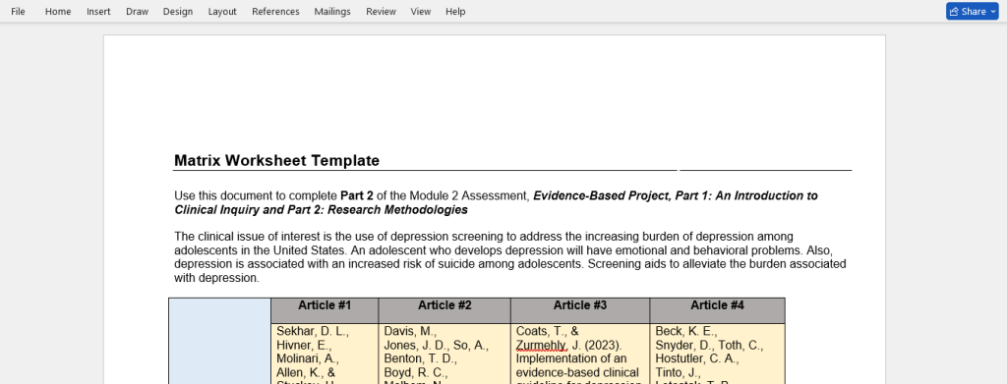Click 'Implementation of an' in Article #3
This screenshot has width=1007, height=384.
[x=571, y=359]
